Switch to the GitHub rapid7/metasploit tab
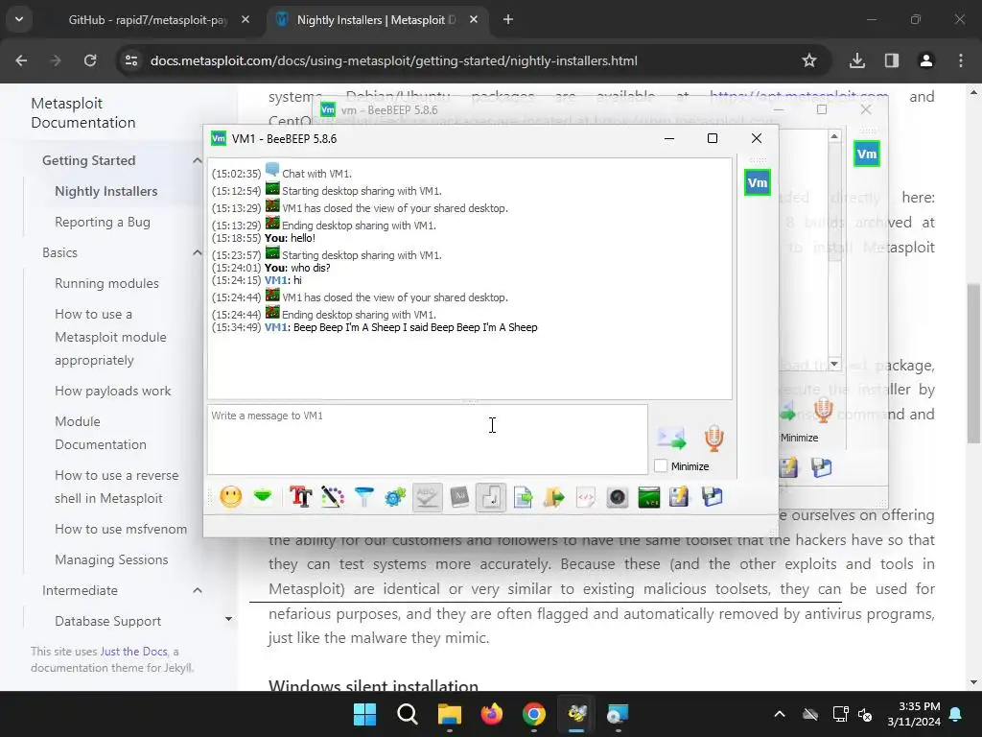 tap(148, 20)
